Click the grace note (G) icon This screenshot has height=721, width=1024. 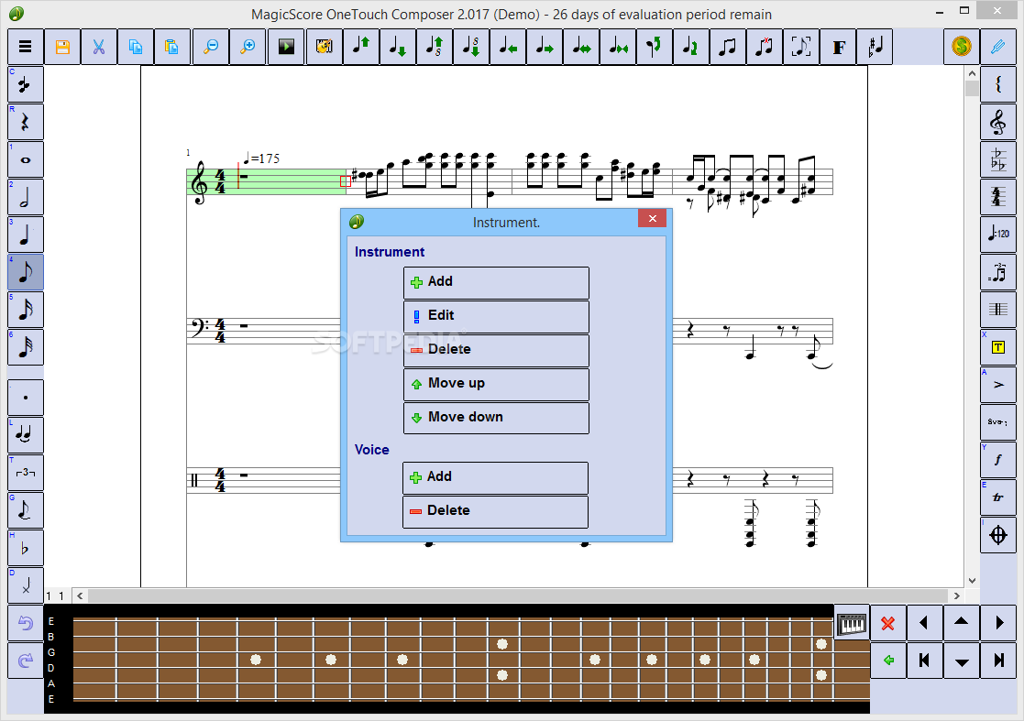[26, 510]
